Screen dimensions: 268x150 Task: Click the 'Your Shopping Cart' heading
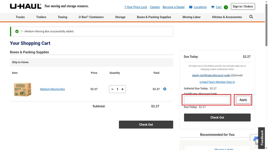[30, 43]
